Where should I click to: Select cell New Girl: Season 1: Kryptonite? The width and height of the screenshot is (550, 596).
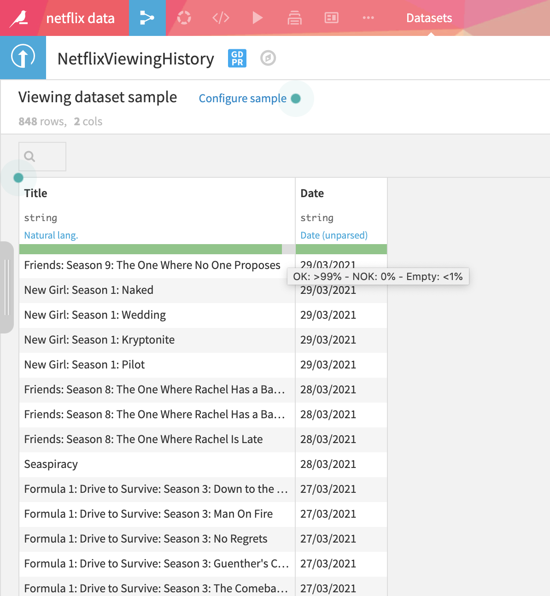tap(157, 340)
